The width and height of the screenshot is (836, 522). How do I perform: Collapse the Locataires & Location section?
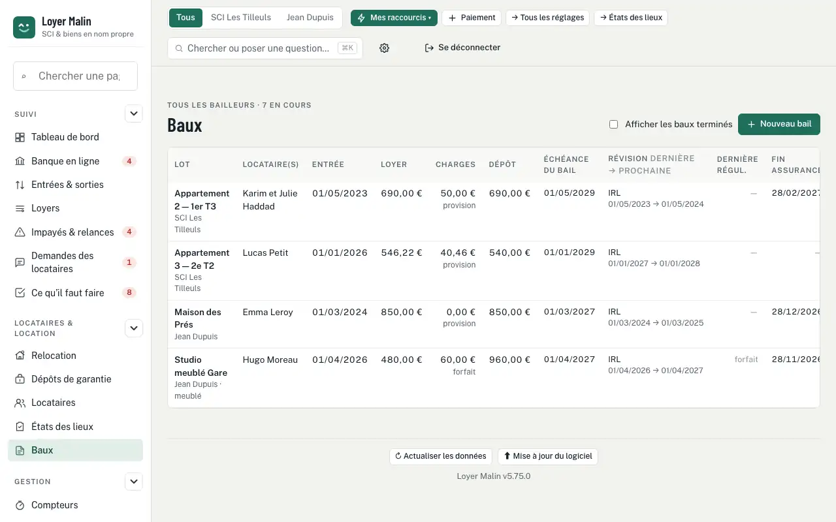tap(134, 328)
